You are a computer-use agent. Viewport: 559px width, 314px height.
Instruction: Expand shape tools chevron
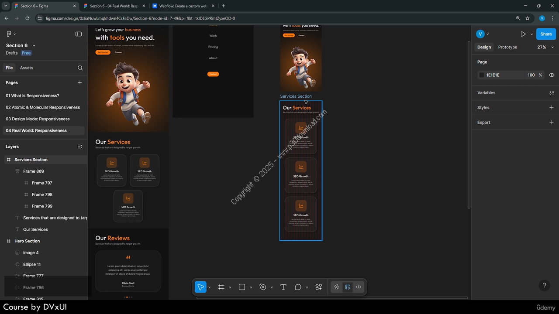pos(251,287)
